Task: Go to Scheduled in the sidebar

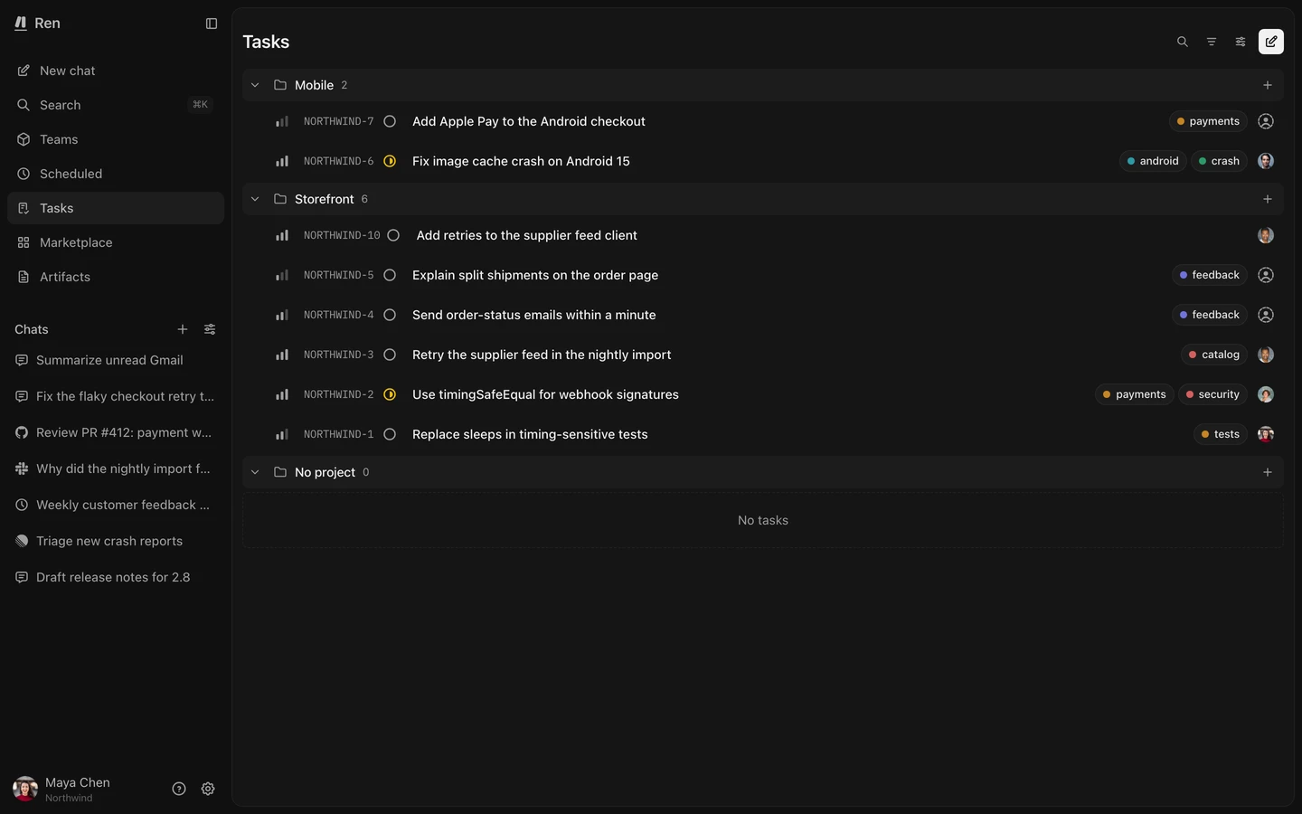Action: click(x=116, y=174)
